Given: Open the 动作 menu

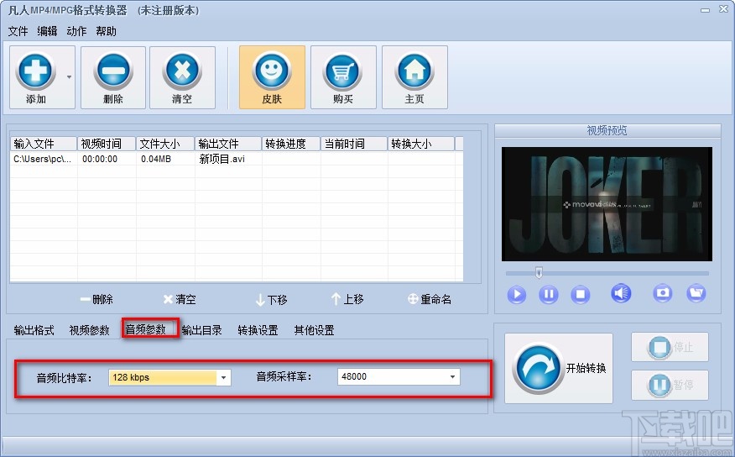Looking at the screenshot, I should pos(76,31).
